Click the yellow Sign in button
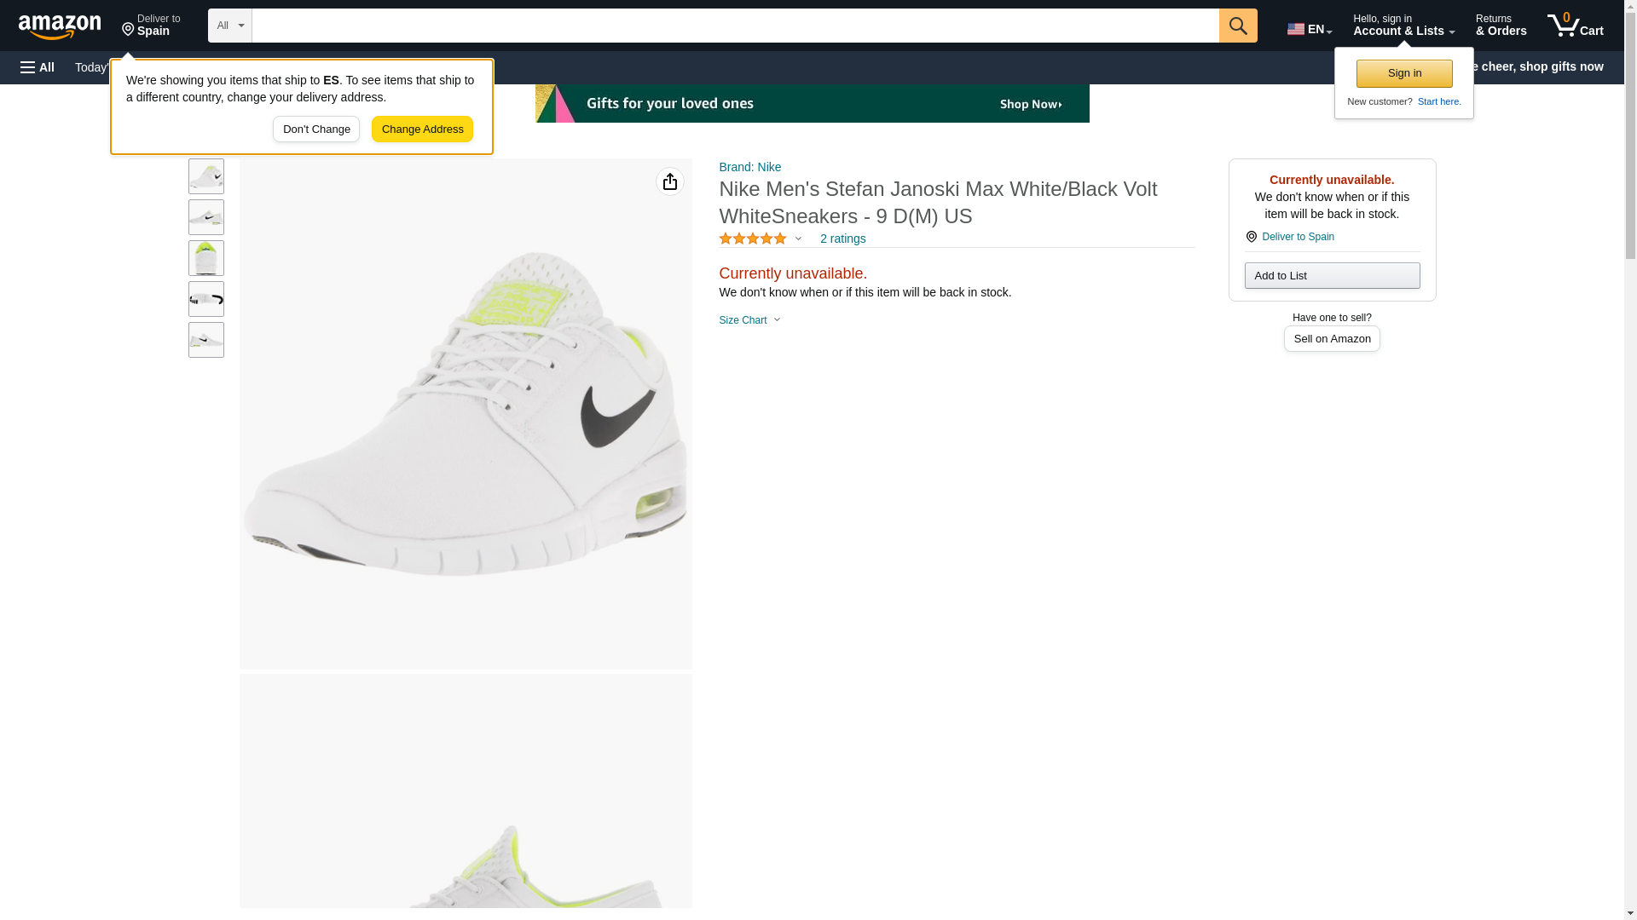The height and width of the screenshot is (920, 1637). click(1403, 73)
